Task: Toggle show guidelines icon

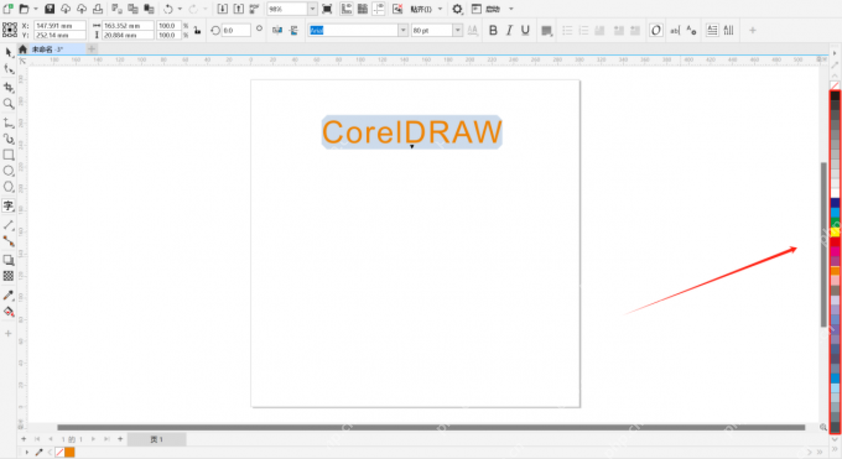Action: coord(379,9)
